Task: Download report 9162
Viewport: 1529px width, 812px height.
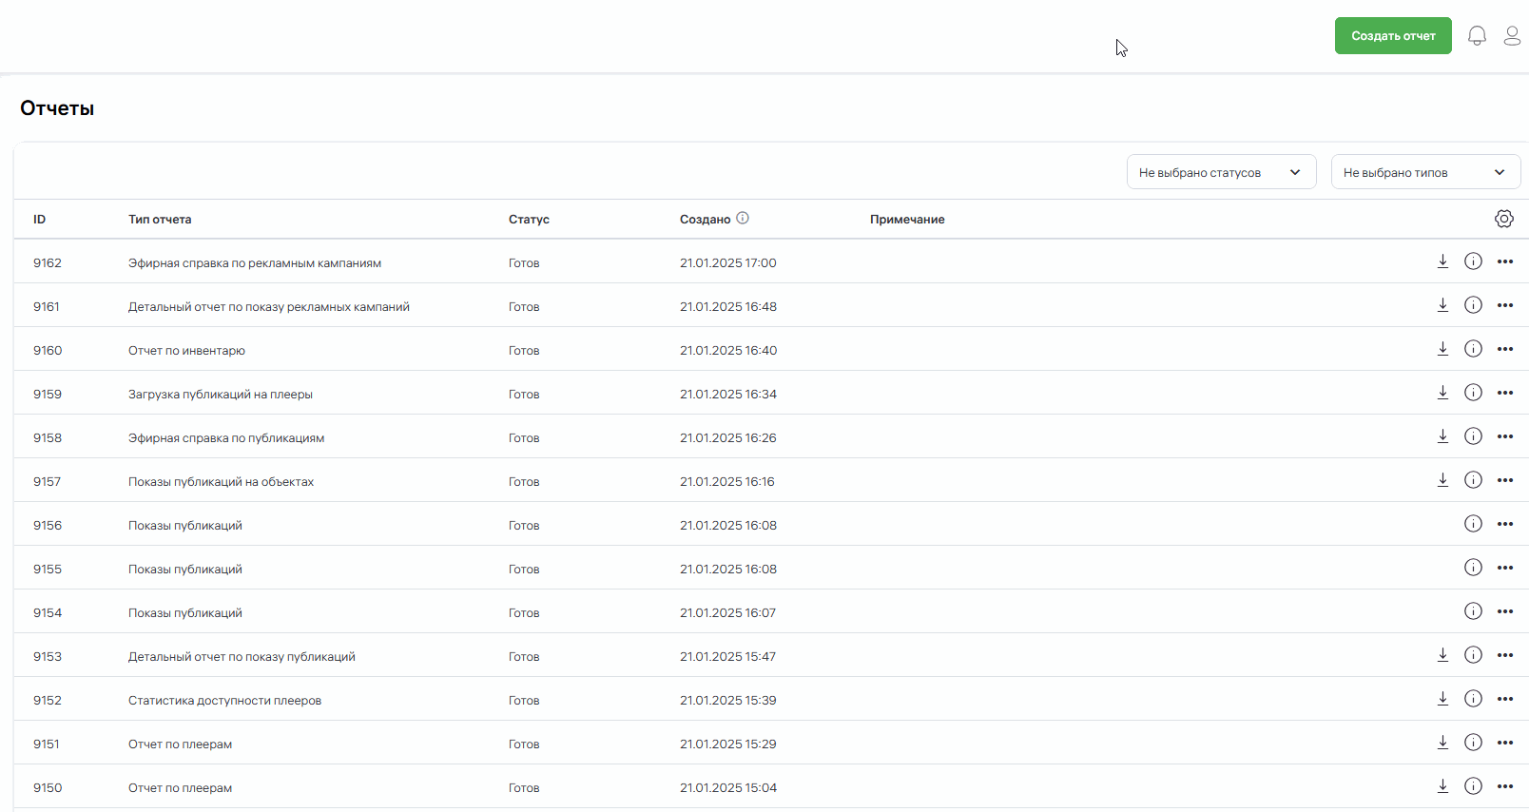Action: (x=1442, y=261)
